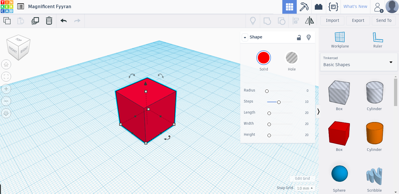This screenshot has height=194, width=399.
Task: Click the Show all lightbulb in toolbar
Action: tap(253, 21)
